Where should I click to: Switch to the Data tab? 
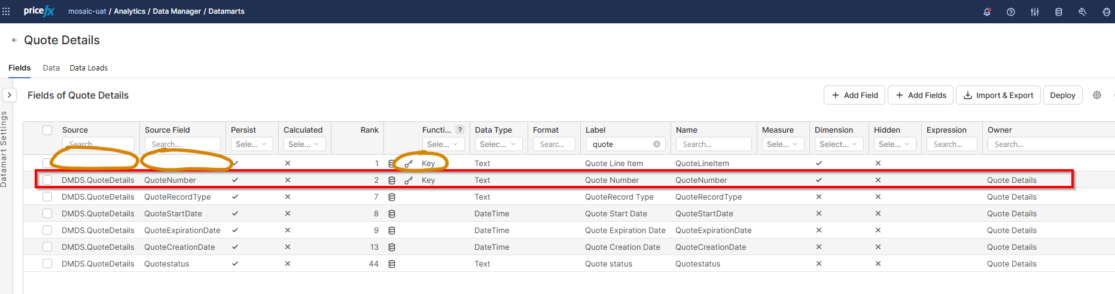[x=51, y=68]
